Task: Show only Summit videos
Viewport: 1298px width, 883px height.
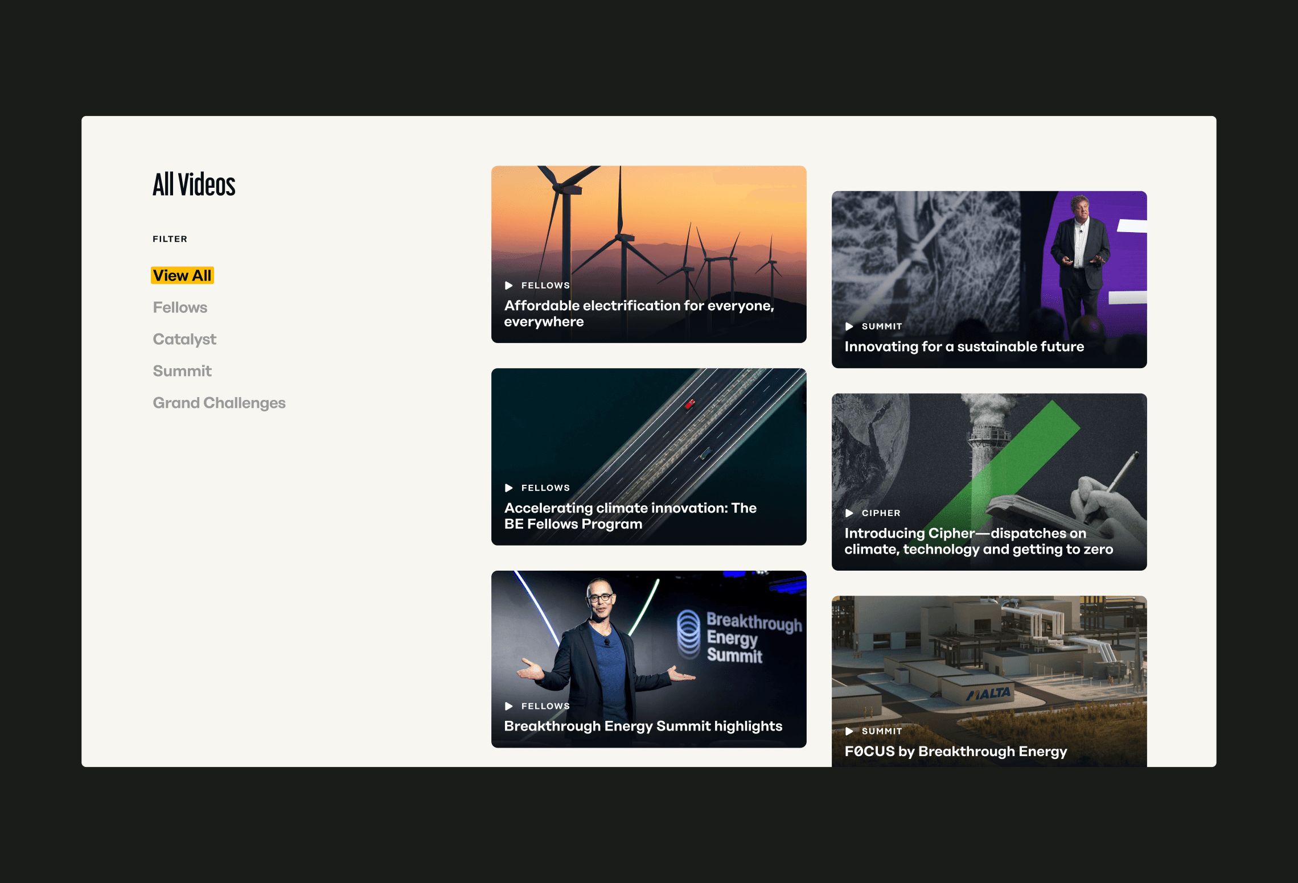Action: (x=182, y=371)
